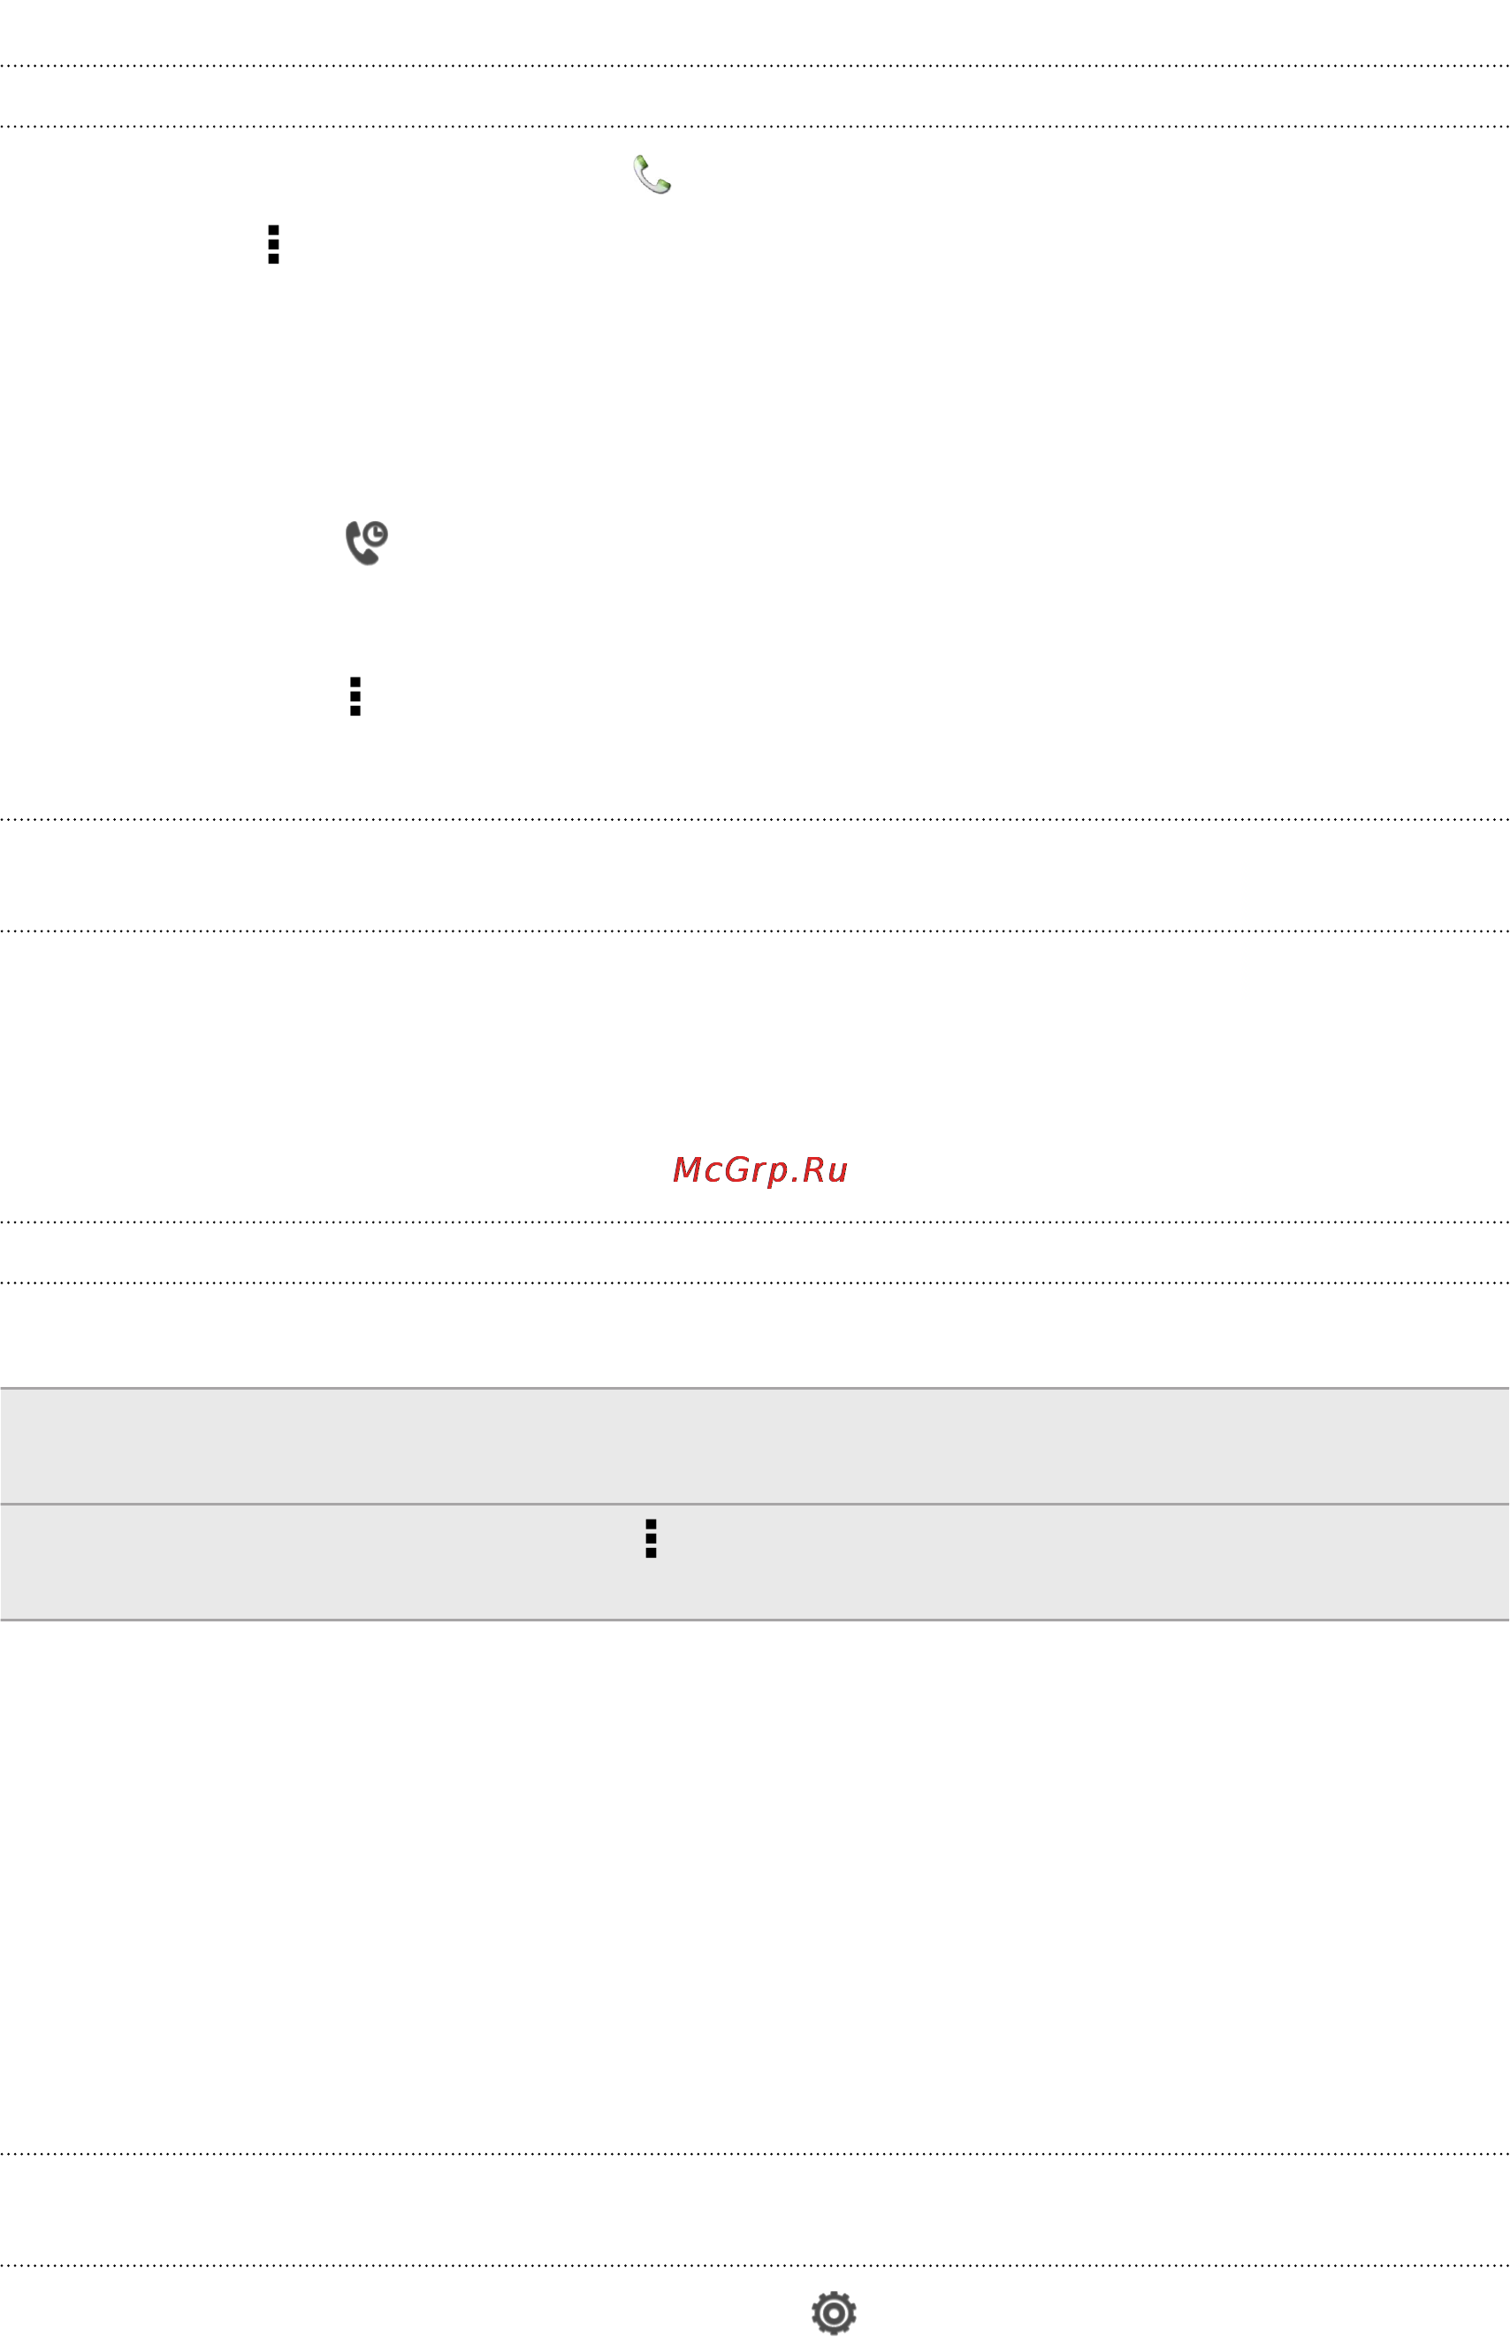Open Settings through the gear symbol
This screenshot has width=1510, height=2337.
pyautogui.click(x=835, y=2313)
